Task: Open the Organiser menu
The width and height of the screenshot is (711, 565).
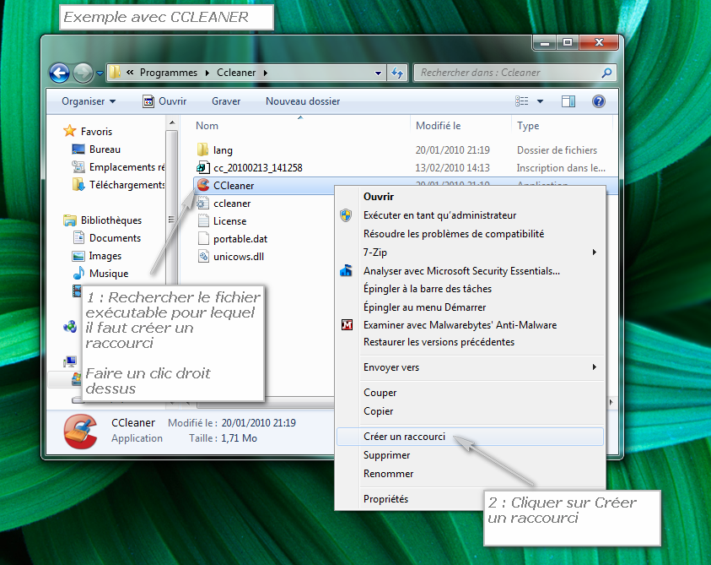Action: pos(89,101)
